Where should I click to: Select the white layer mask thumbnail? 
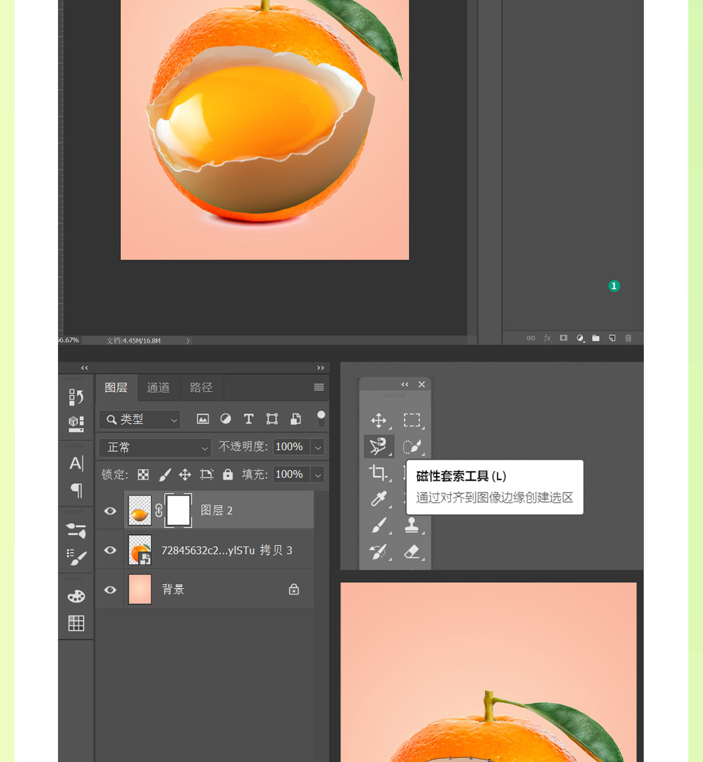[179, 511]
